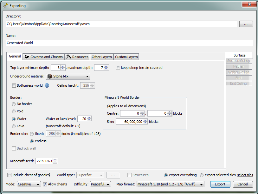Screen dimensions: 258x194
Task: Increase the top layer minimum depth
Action: pos(63,66)
